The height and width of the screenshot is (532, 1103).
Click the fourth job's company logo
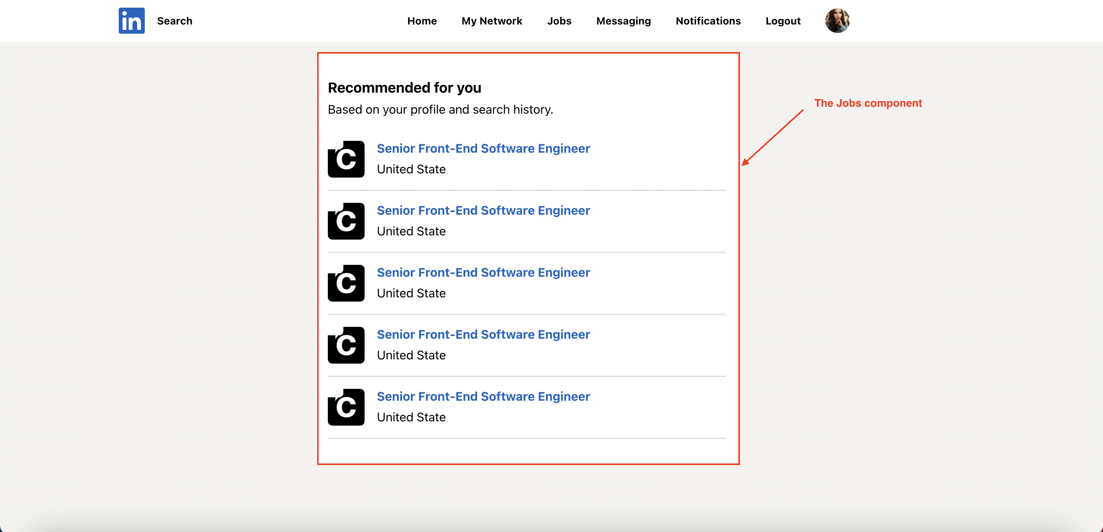346,345
